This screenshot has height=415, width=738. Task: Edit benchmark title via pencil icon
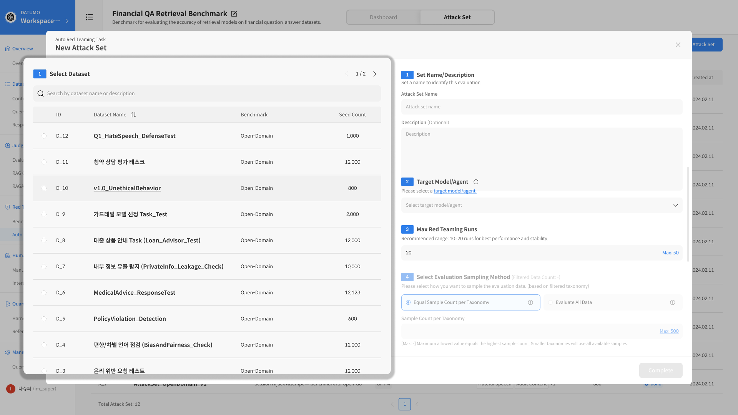pyautogui.click(x=234, y=14)
